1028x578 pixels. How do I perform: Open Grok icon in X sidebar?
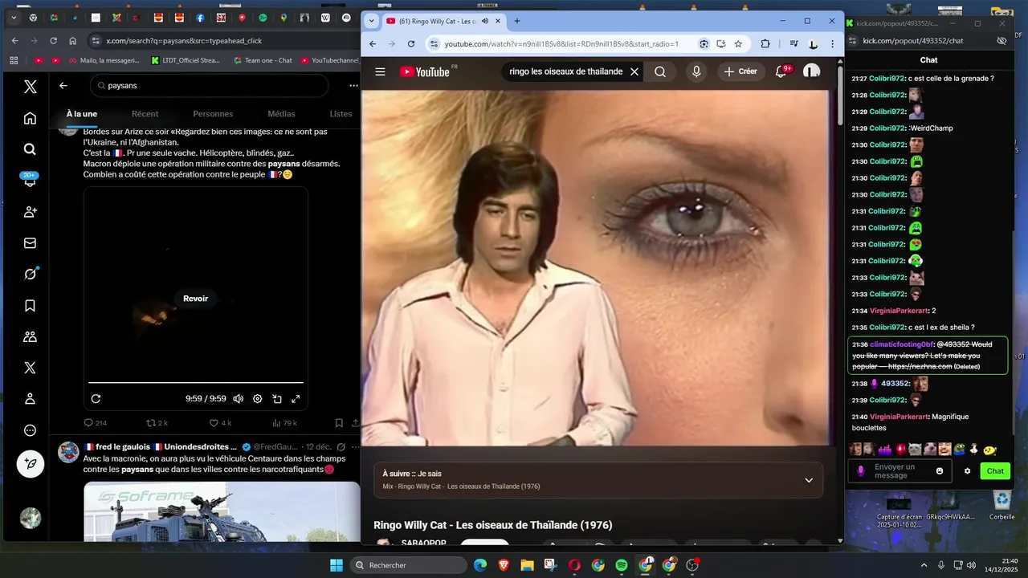30,274
